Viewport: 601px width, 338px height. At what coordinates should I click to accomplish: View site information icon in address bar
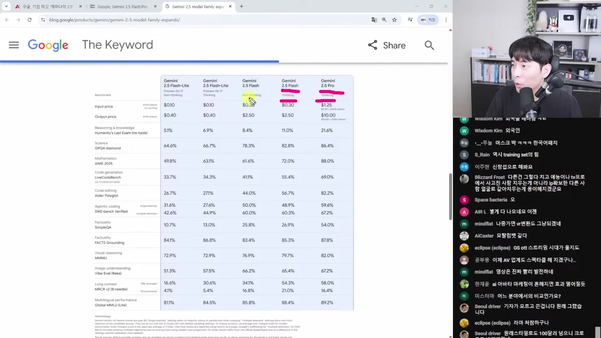(x=43, y=20)
